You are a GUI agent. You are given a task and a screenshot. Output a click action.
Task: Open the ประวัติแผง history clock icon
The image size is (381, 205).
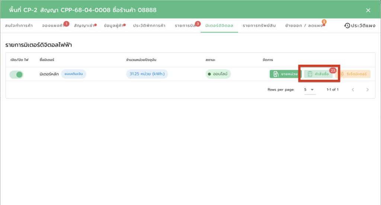coord(347,26)
